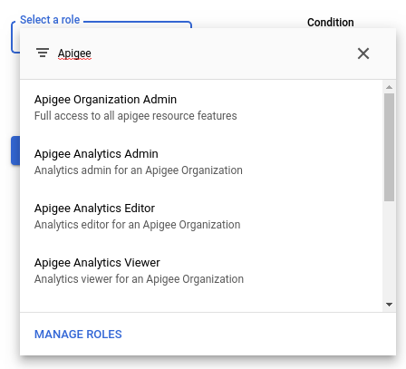
Task: Choose the Apigee Analytics Admin role
Action: [x=201, y=161]
